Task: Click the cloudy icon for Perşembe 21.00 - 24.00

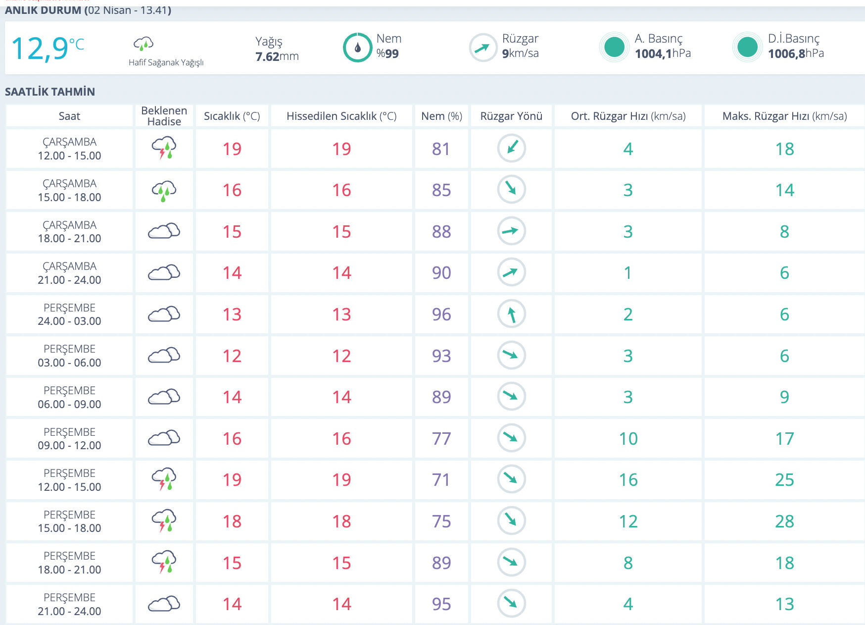Action: 164,604
